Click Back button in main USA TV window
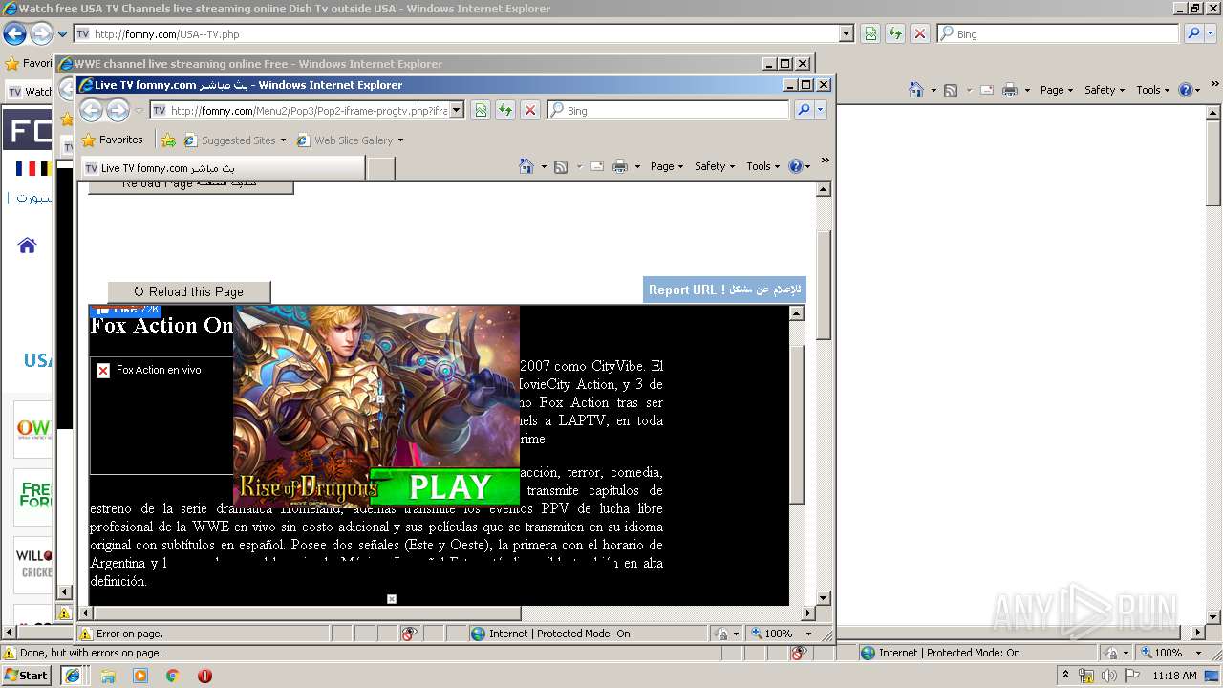 [14, 33]
